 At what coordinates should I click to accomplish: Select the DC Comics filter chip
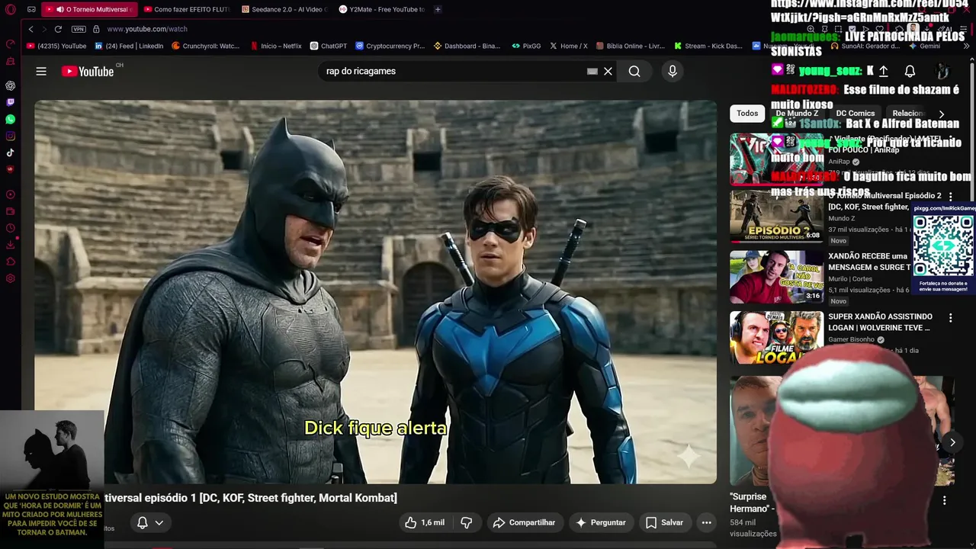coord(856,114)
